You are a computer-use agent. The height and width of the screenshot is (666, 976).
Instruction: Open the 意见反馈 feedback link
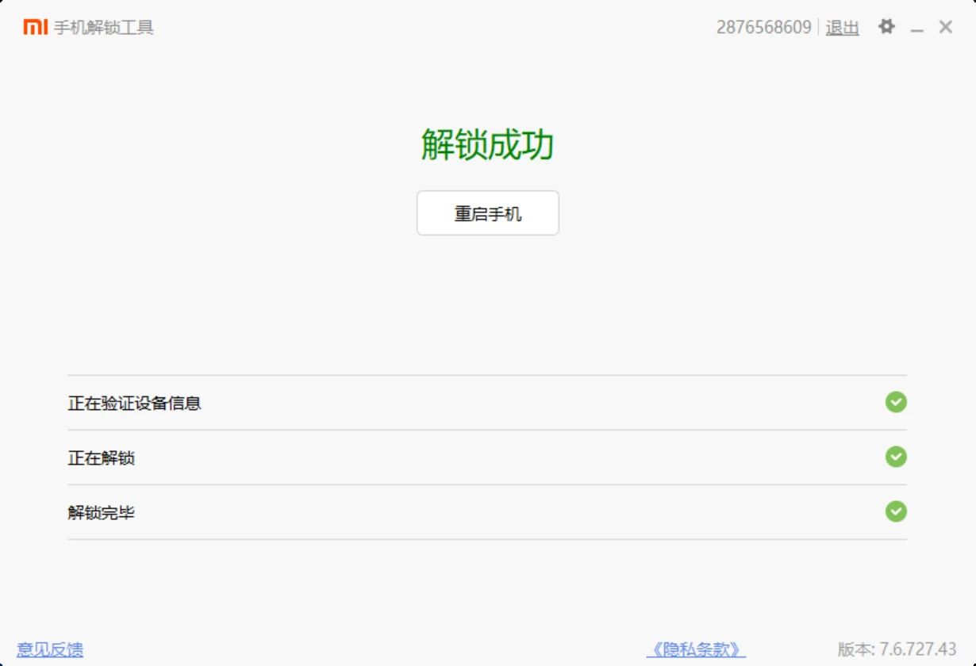point(50,648)
